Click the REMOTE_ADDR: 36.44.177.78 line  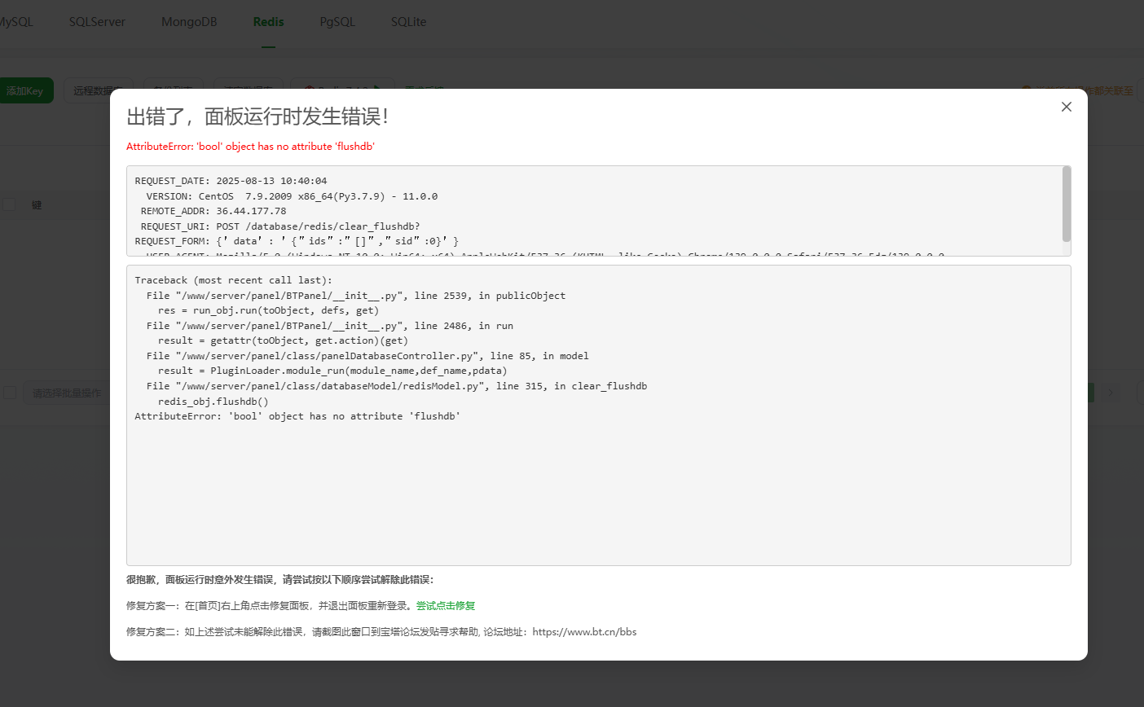[x=213, y=211]
